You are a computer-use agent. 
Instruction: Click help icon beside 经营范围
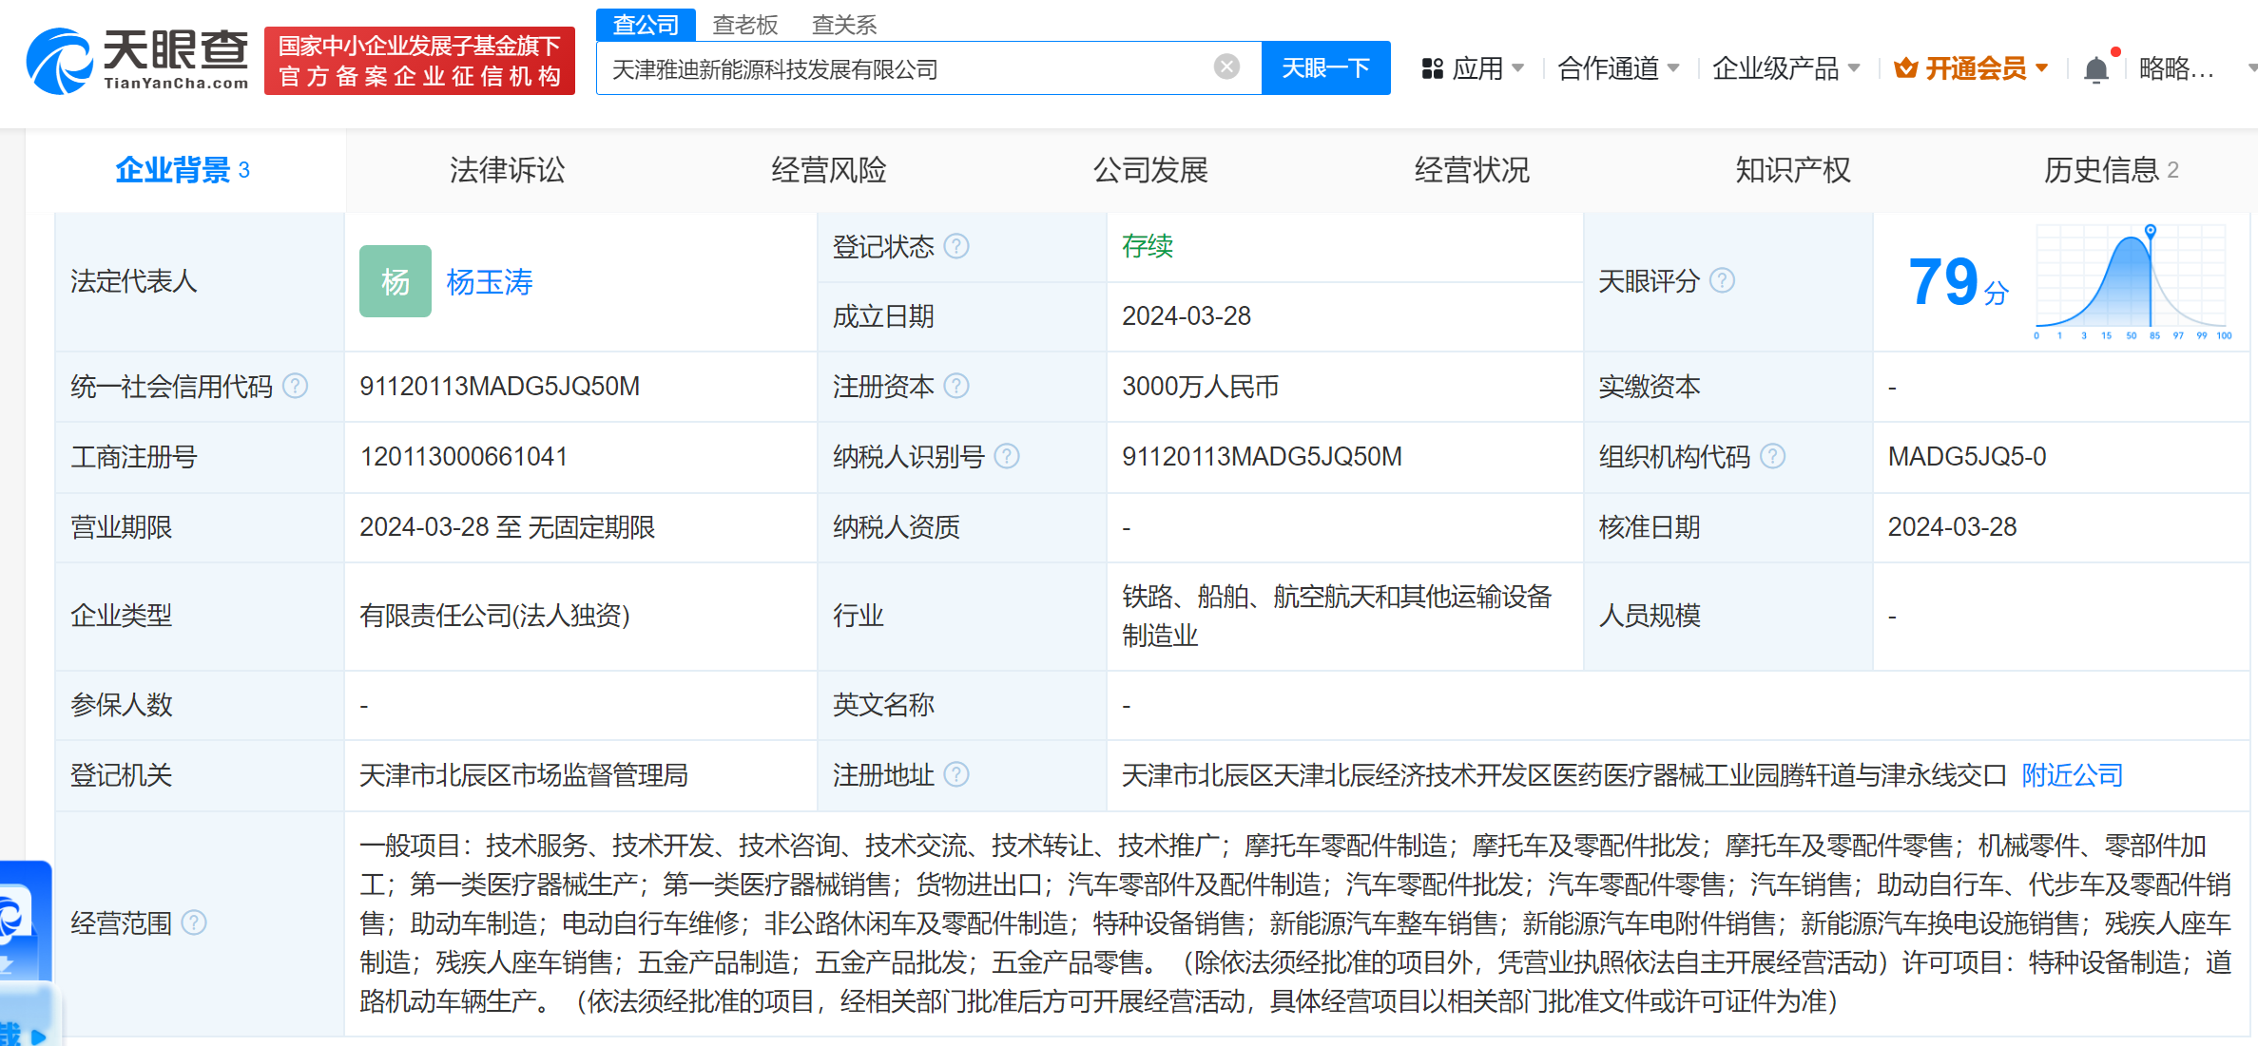[194, 923]
